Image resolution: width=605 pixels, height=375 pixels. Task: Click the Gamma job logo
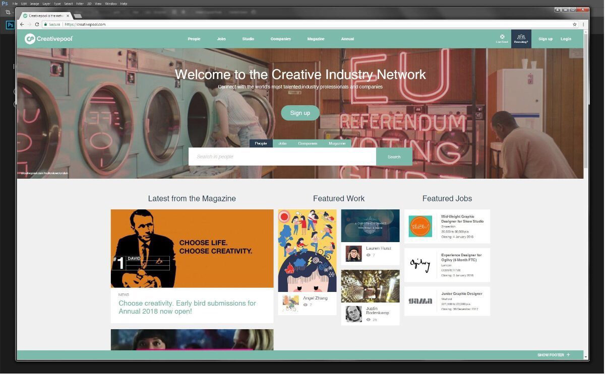tap(420, 301)
